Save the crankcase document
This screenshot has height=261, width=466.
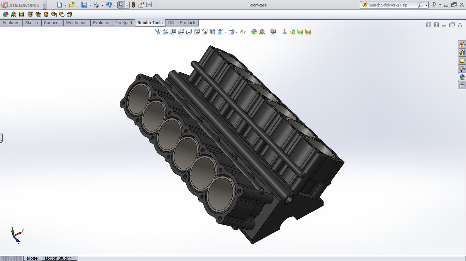[84, 5]
